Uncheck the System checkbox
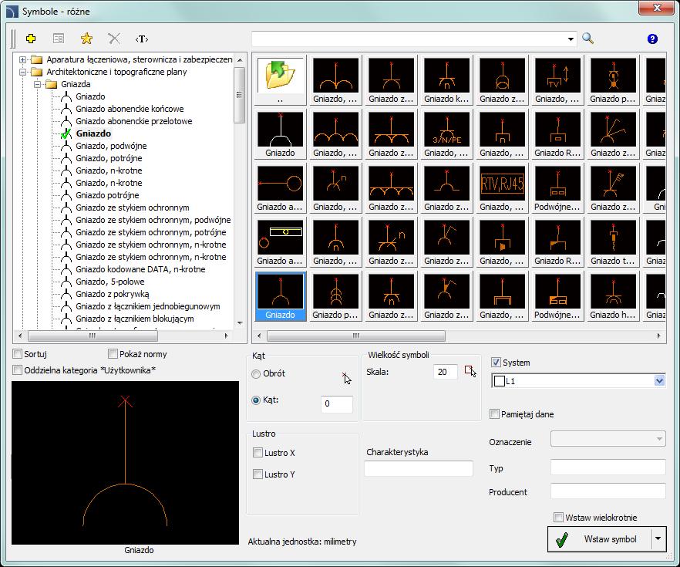This screenshot has height=567, width=680. (496, 363)
